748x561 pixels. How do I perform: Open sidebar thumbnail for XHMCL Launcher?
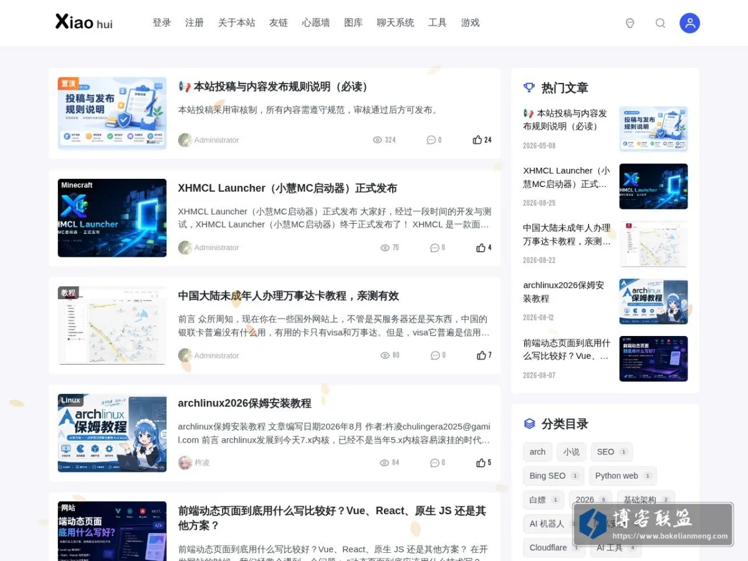click(x=653, y=186)
